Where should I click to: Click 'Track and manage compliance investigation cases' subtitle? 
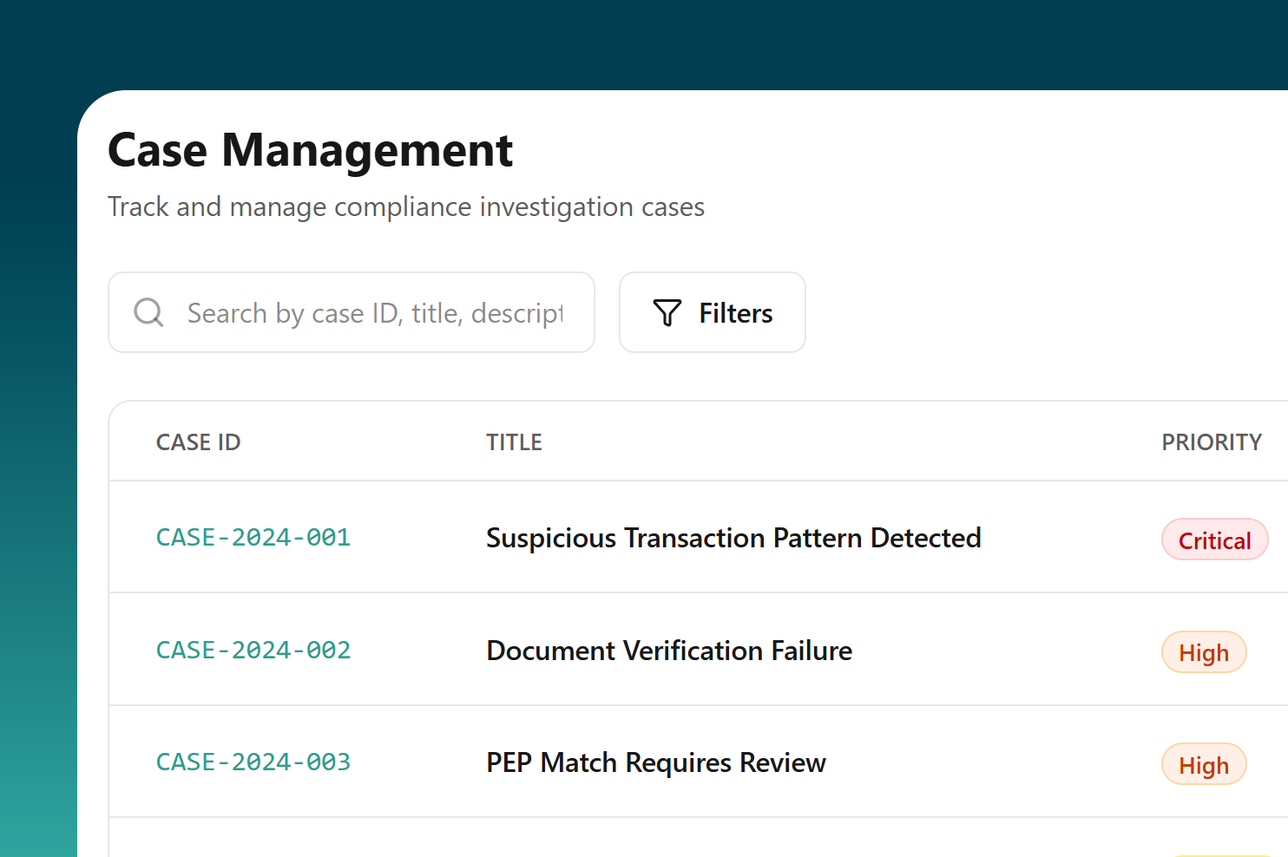(406, 207)
